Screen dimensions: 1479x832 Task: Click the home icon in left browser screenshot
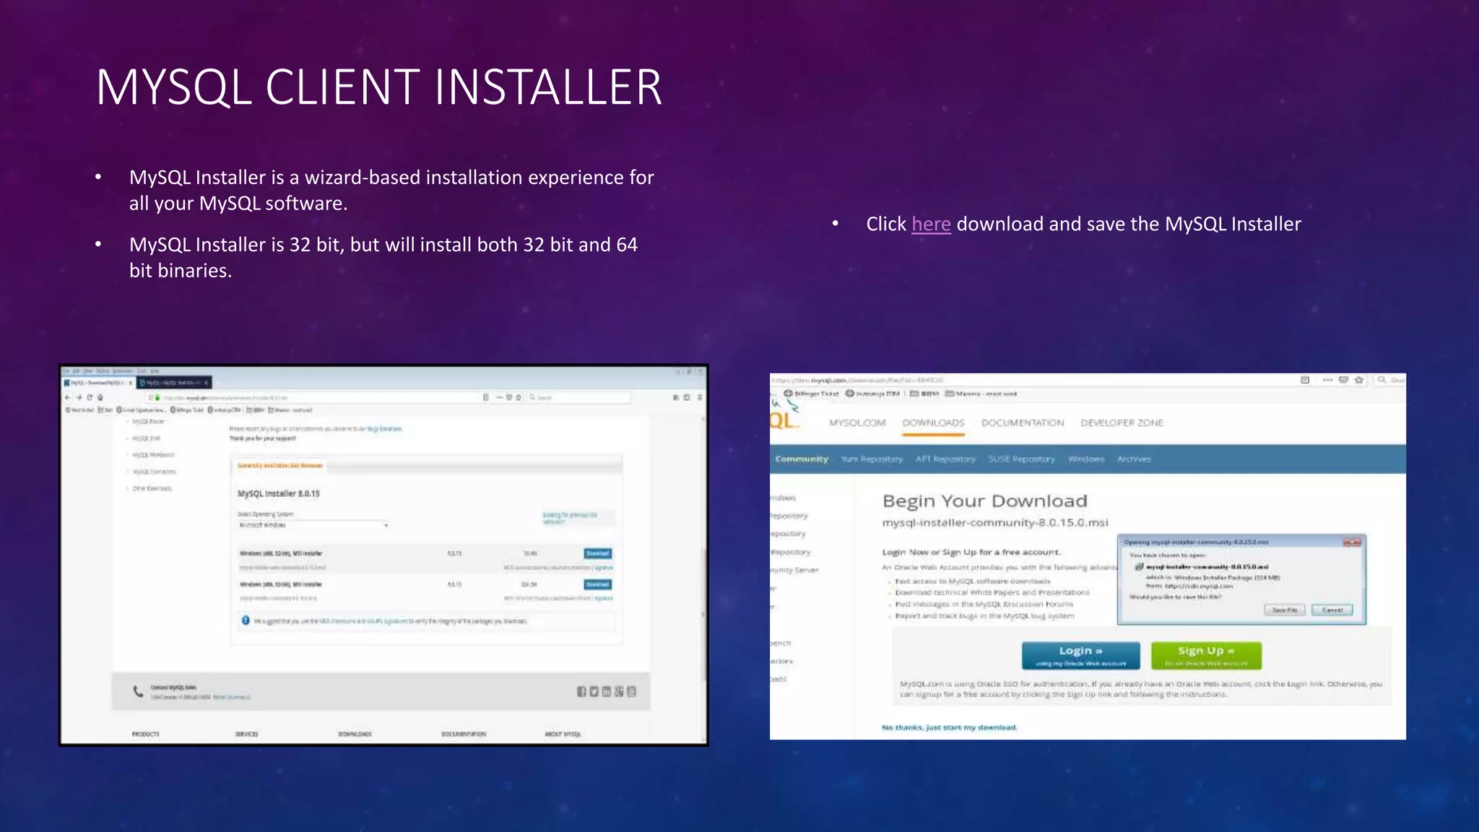[100, 397]
